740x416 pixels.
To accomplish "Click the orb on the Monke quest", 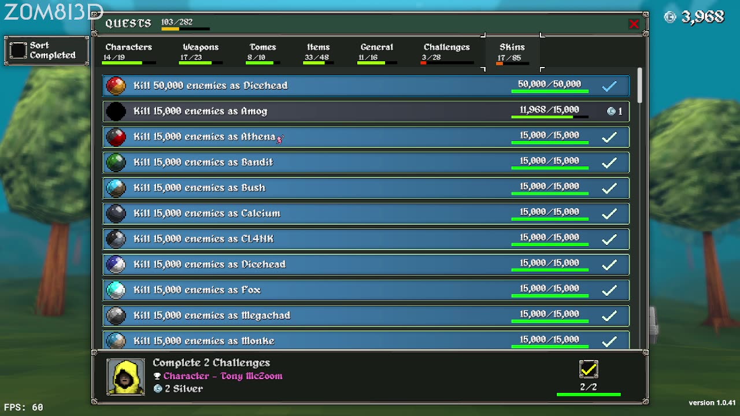I will pos(116,340).
